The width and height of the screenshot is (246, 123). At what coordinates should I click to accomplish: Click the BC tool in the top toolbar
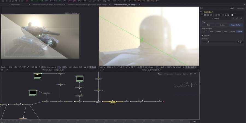(x=85, y=1)
